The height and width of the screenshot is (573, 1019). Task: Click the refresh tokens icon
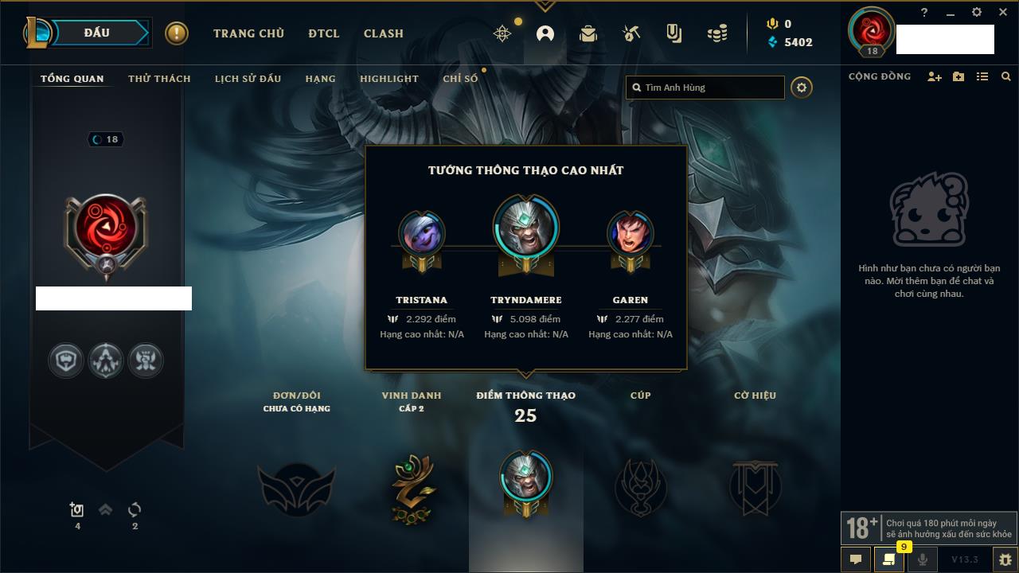[135, 510]
